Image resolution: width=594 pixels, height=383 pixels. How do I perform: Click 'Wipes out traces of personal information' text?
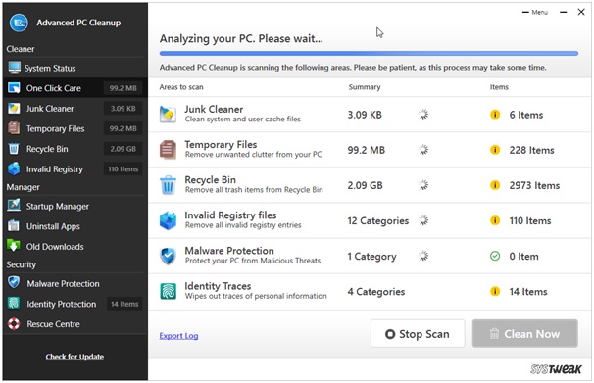[x=256, y=296]
